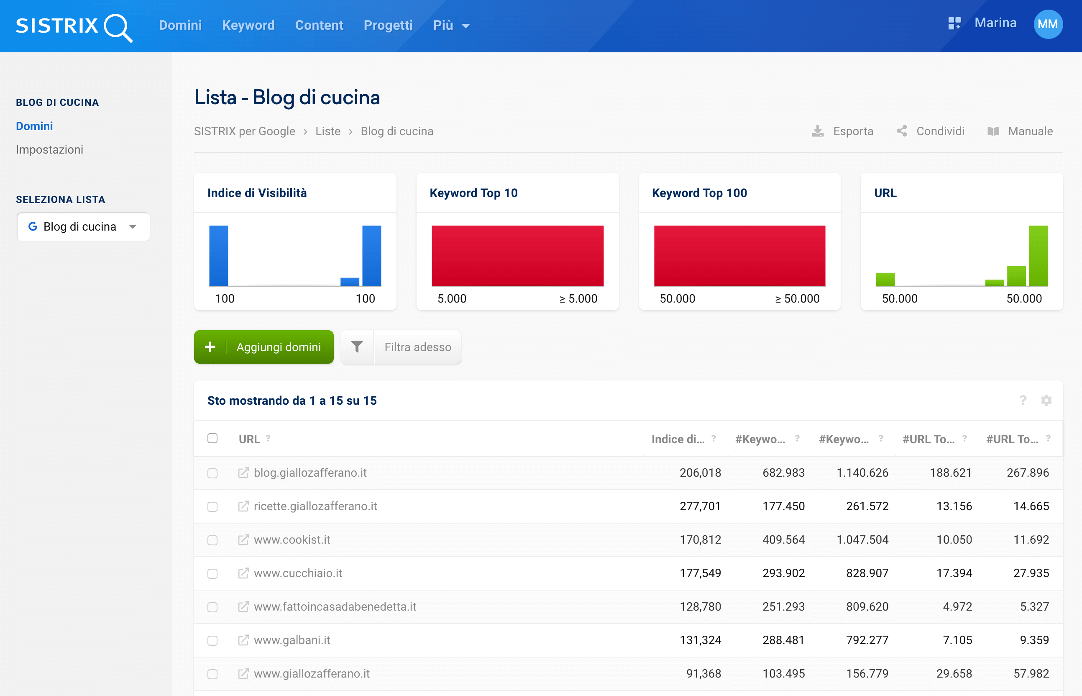The image size is (1082, 696).
Task: Click SISTRIX per Google breadcrumb link
Action: 244,131
